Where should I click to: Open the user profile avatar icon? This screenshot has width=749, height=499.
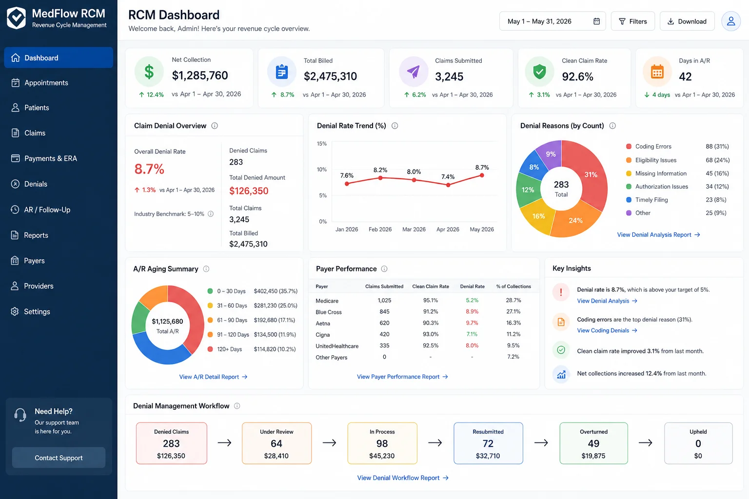(x=731, y=21)
